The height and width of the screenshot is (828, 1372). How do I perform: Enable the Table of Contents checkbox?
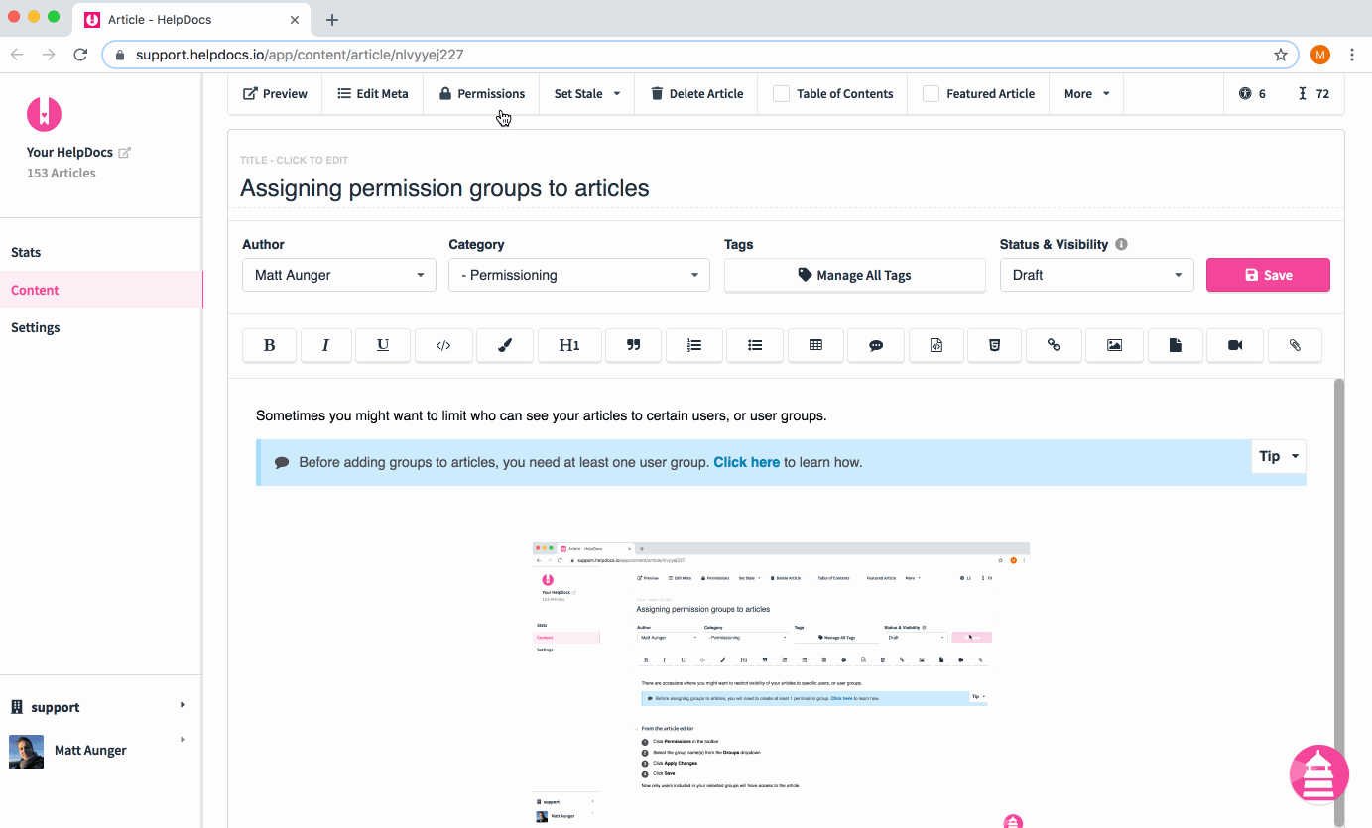[781, 93]
